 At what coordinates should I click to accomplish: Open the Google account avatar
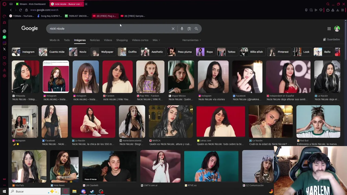337,29
